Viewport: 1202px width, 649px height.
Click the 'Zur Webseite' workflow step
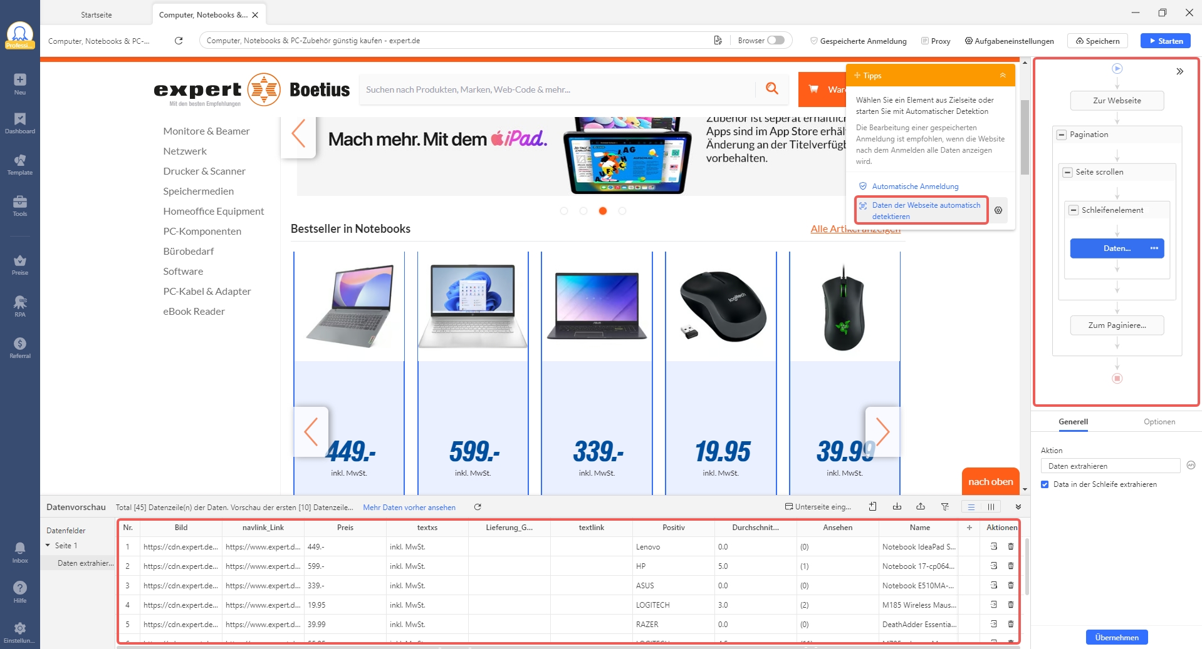coord(1117,100)
